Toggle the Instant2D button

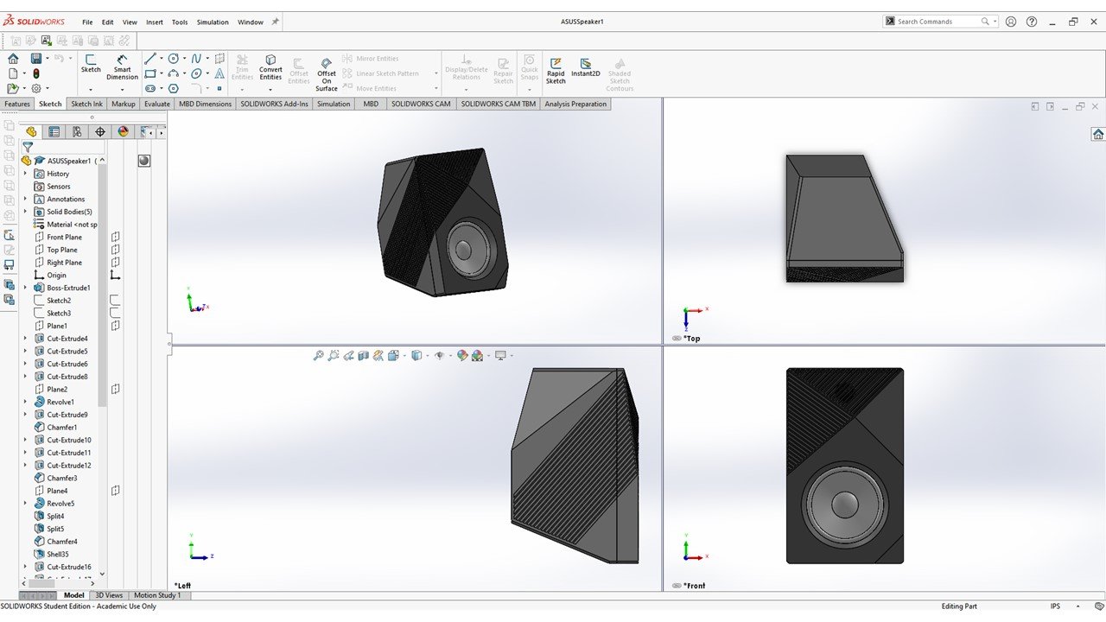point(585,67)
